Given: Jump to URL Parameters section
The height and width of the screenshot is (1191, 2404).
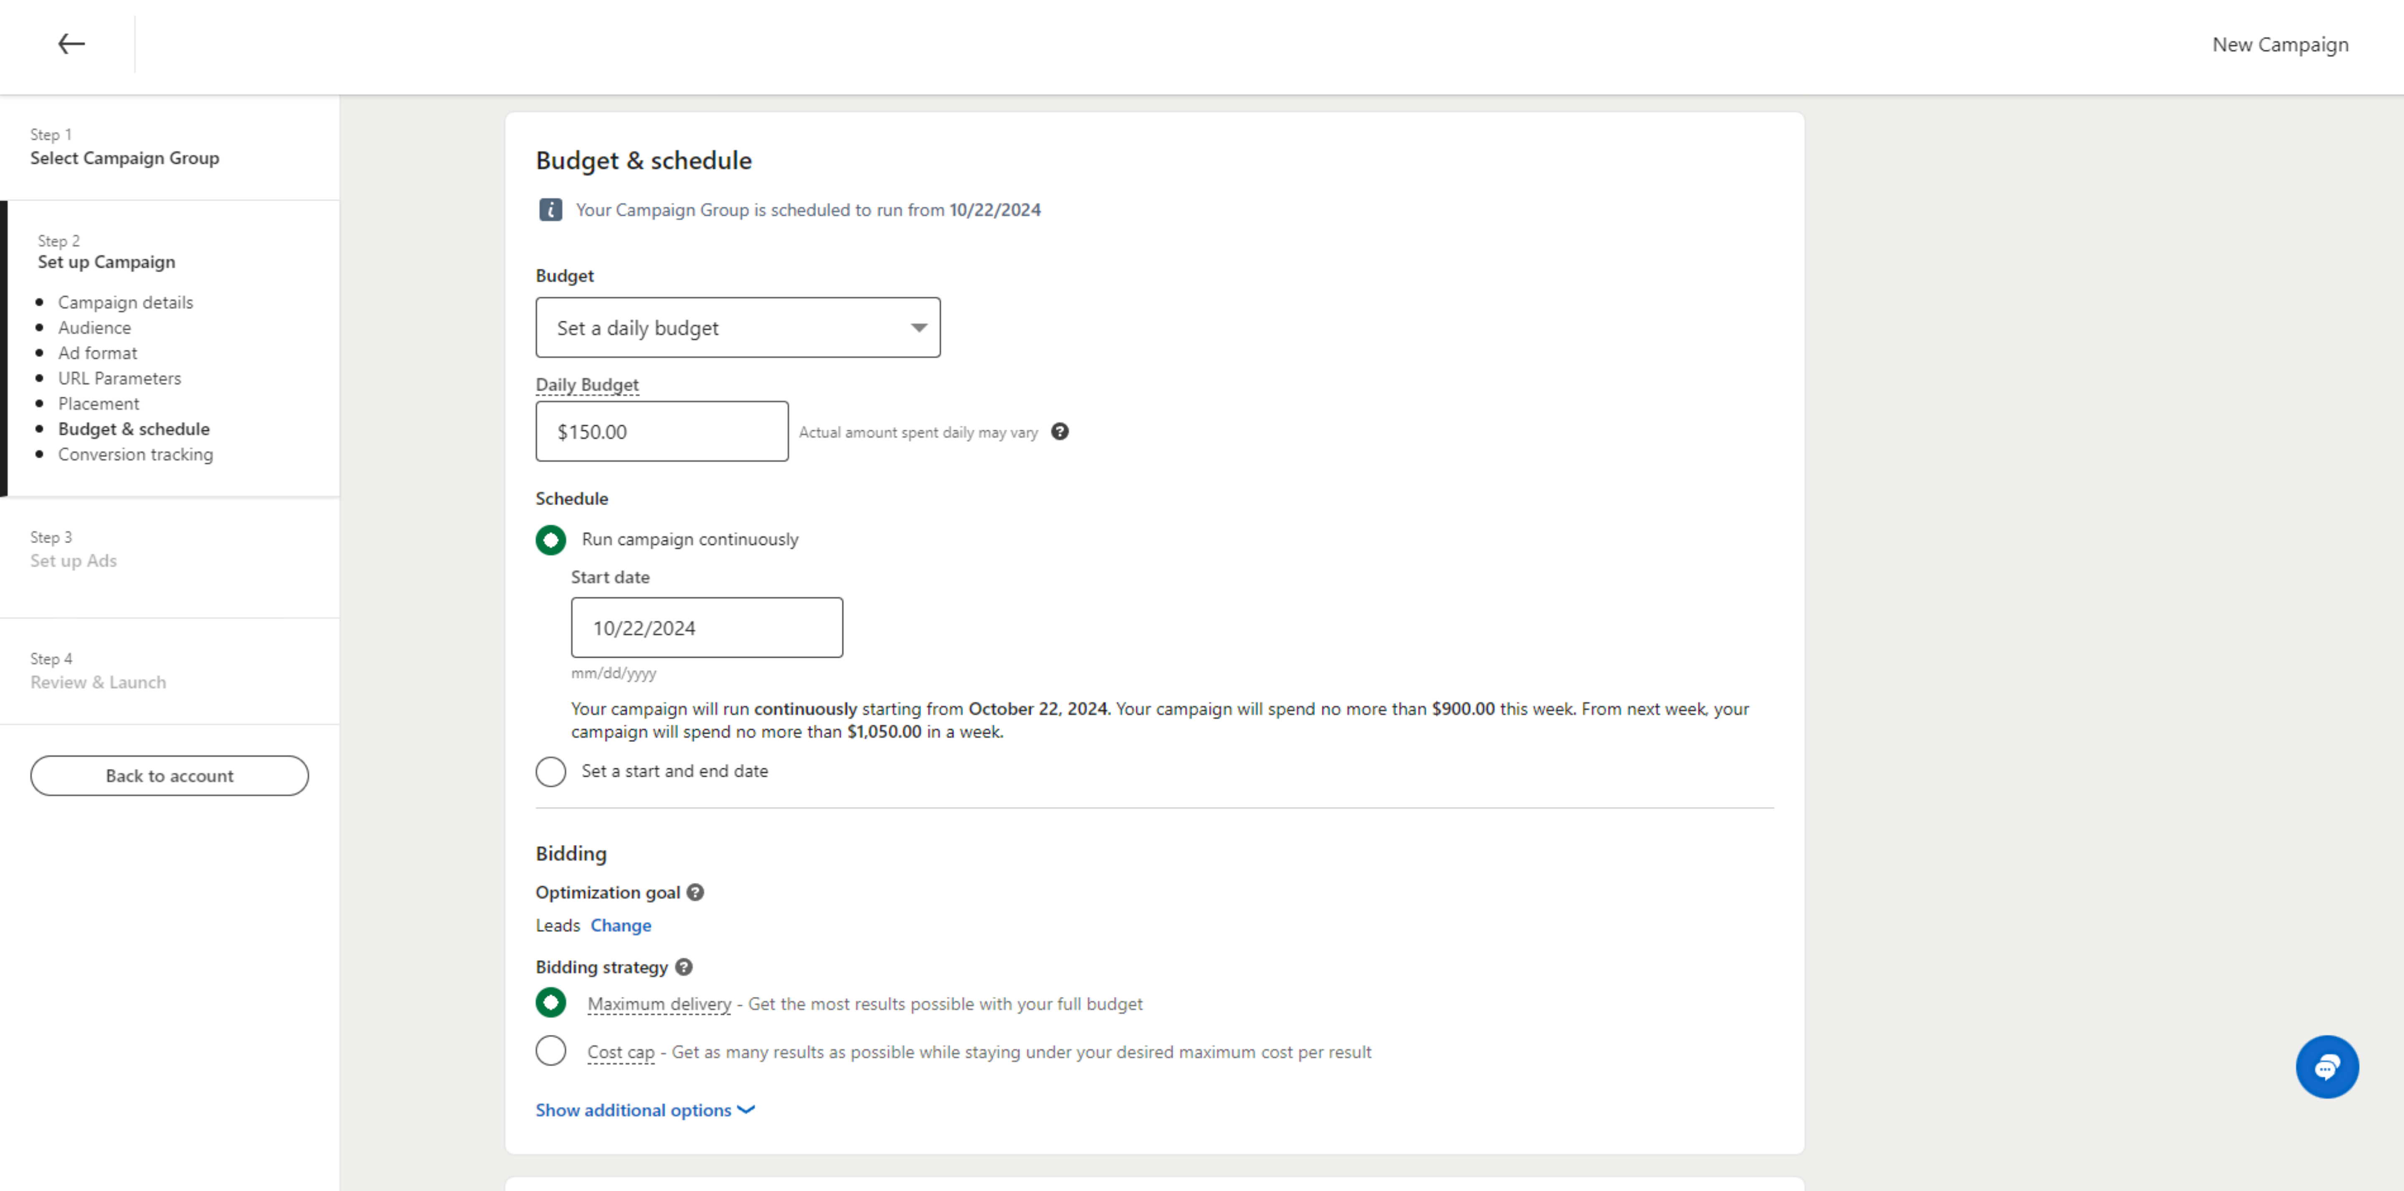Looking at the screenshot, I should pyautogui.click(x=119, y=378).
